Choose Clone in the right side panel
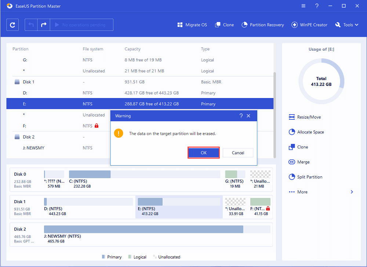This screenshot has width=367, height=267. (298, 147)
